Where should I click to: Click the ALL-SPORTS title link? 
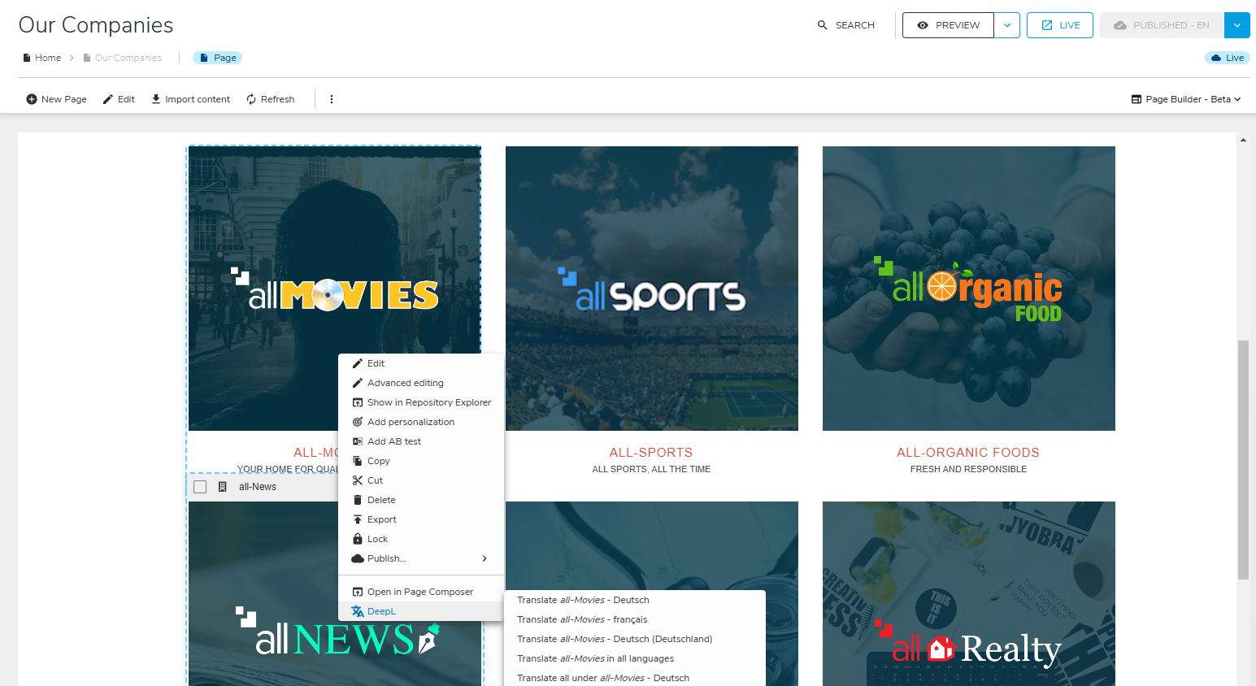tap(651, 453)
